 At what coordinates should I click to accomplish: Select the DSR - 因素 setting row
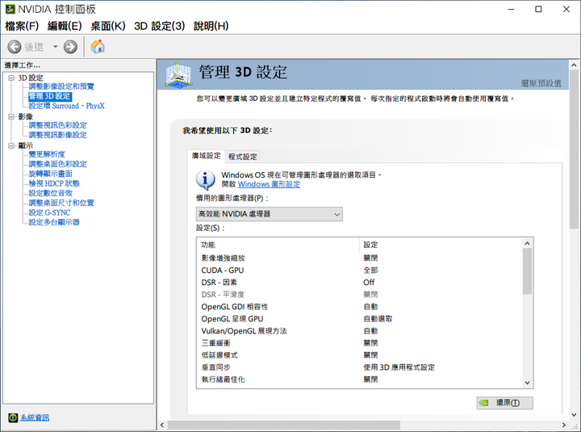[x=359, y=283]
